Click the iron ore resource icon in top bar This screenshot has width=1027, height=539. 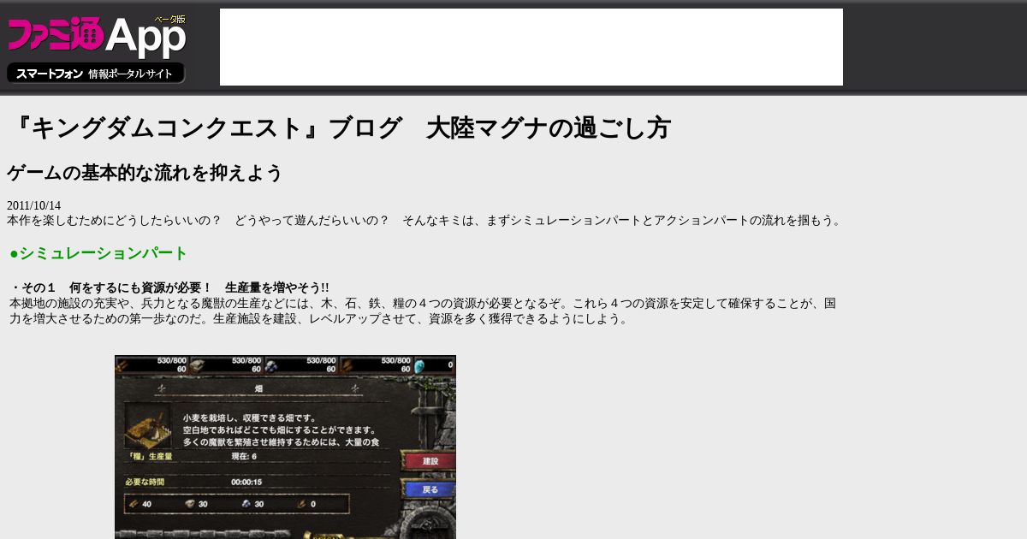pyautogui.click(x=272, y=365)
